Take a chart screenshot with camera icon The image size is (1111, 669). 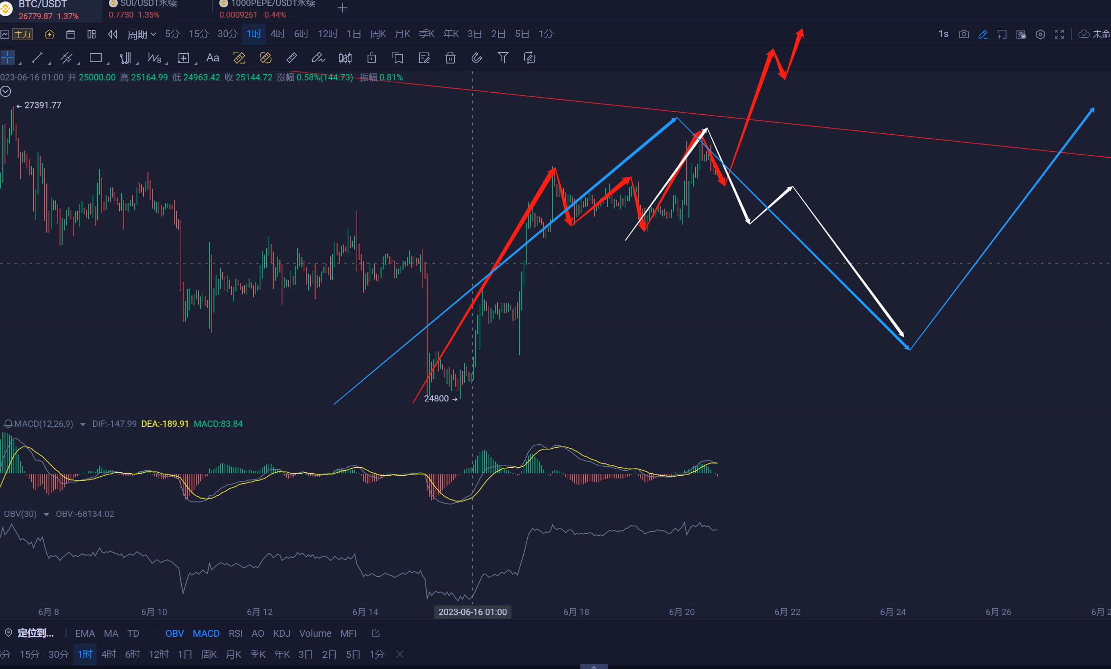963,34
